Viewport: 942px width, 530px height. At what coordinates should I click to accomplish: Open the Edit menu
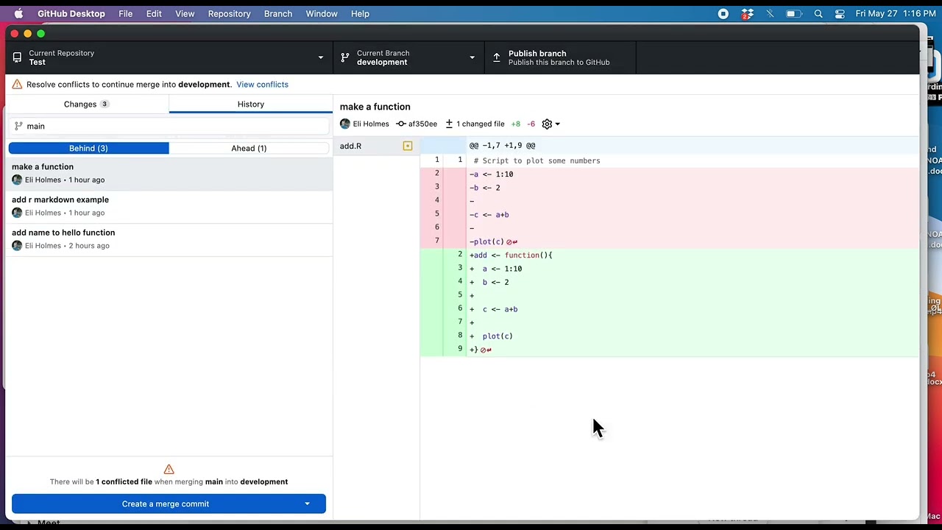coord(154,13)
